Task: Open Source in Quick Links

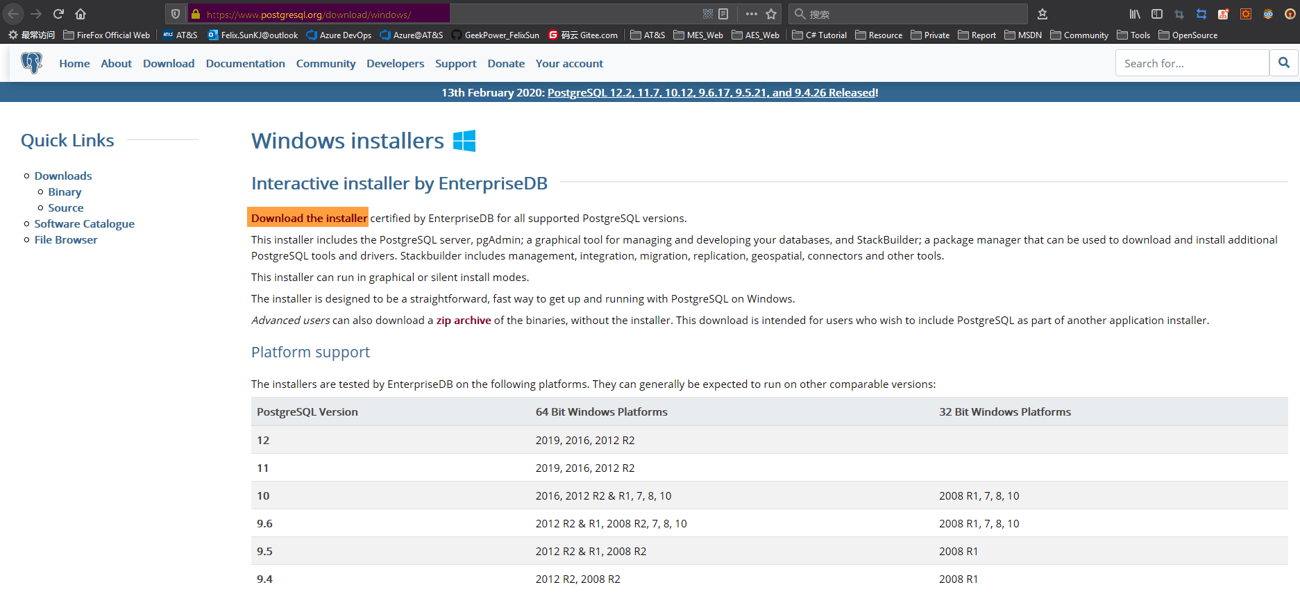Action: [x=66, y=207]
